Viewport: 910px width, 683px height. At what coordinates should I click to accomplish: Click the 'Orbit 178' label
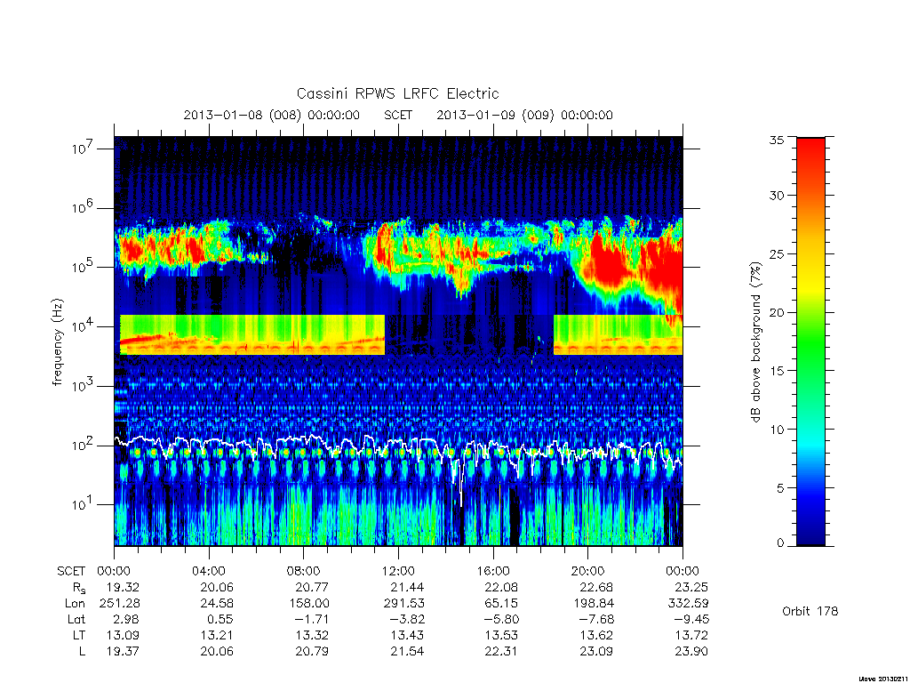[x=810, y=611]
